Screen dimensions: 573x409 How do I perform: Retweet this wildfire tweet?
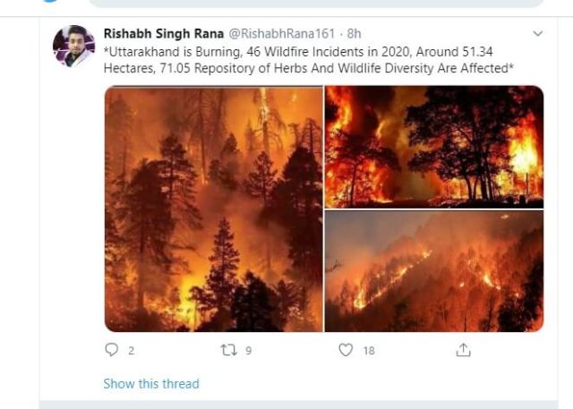click(x=229, y=351)
